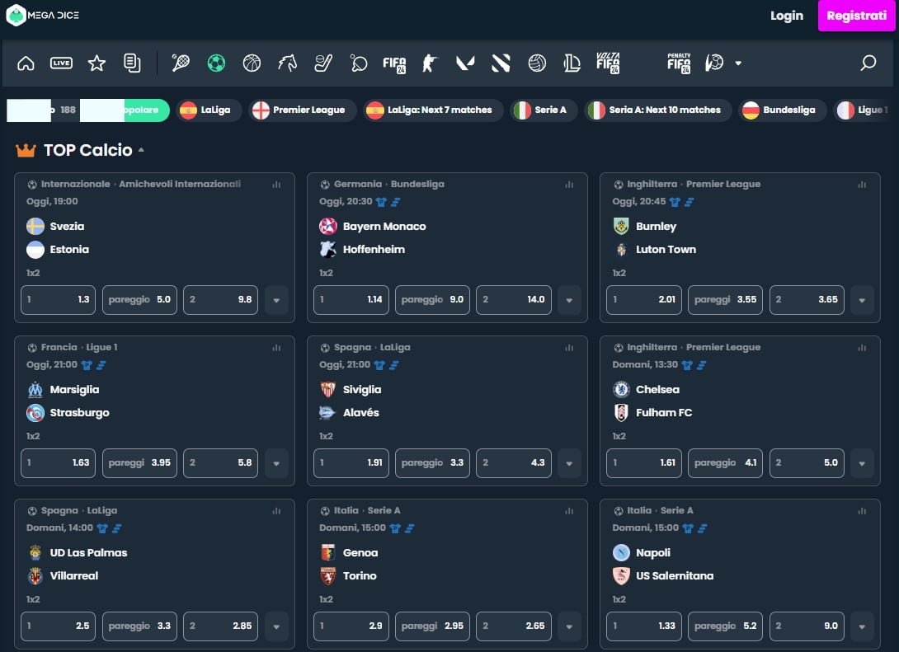Expand more markets for Marsiglia-Strasburgo

(x=276, y=463)
